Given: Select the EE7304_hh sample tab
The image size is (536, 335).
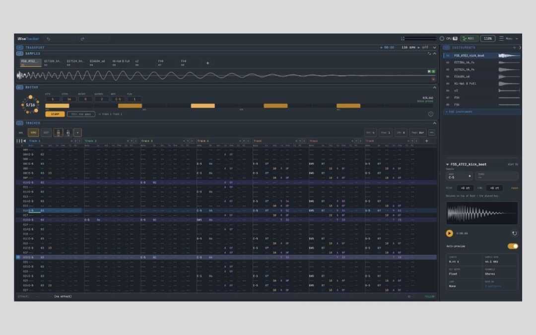Looking at the screenshot, I should point(53,63).
